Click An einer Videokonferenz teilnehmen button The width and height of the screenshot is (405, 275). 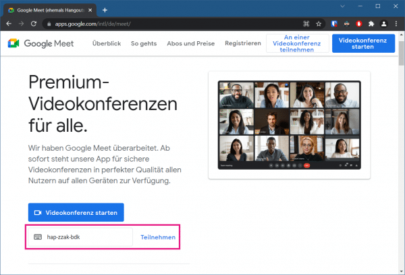pos(297,43)
